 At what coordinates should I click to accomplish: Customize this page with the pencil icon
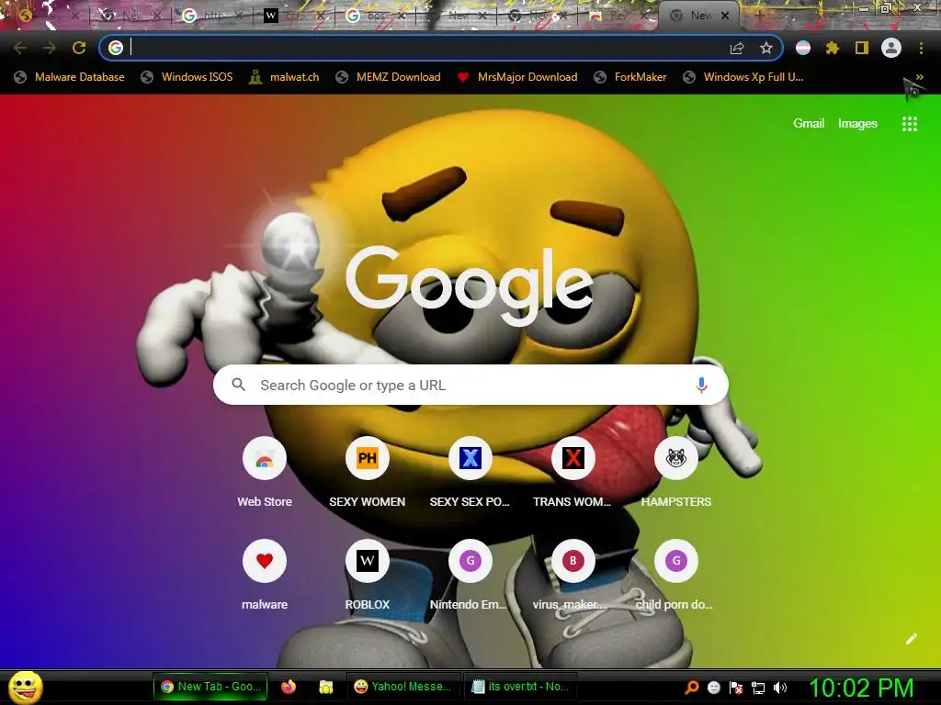(911, 639)
